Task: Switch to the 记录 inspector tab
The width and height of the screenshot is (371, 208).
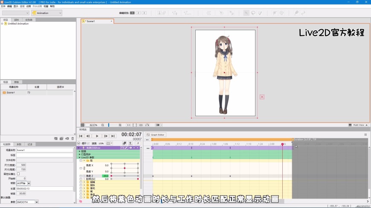Action: (x=30, y=144)
